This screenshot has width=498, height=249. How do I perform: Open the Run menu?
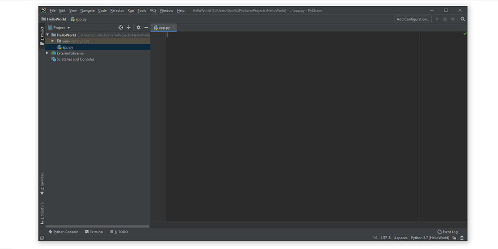click(x=131, y=11)
